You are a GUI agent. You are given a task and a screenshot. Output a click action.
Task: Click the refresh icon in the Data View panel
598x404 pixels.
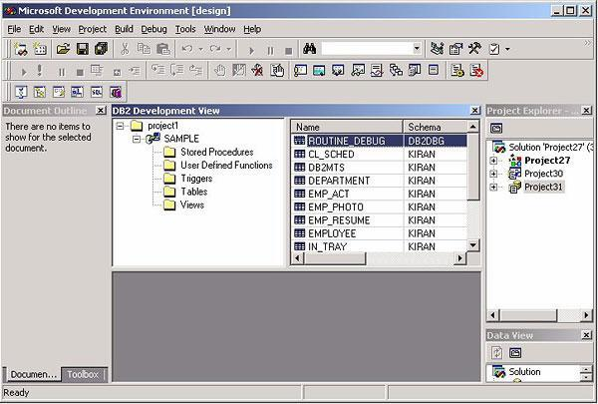496,352
